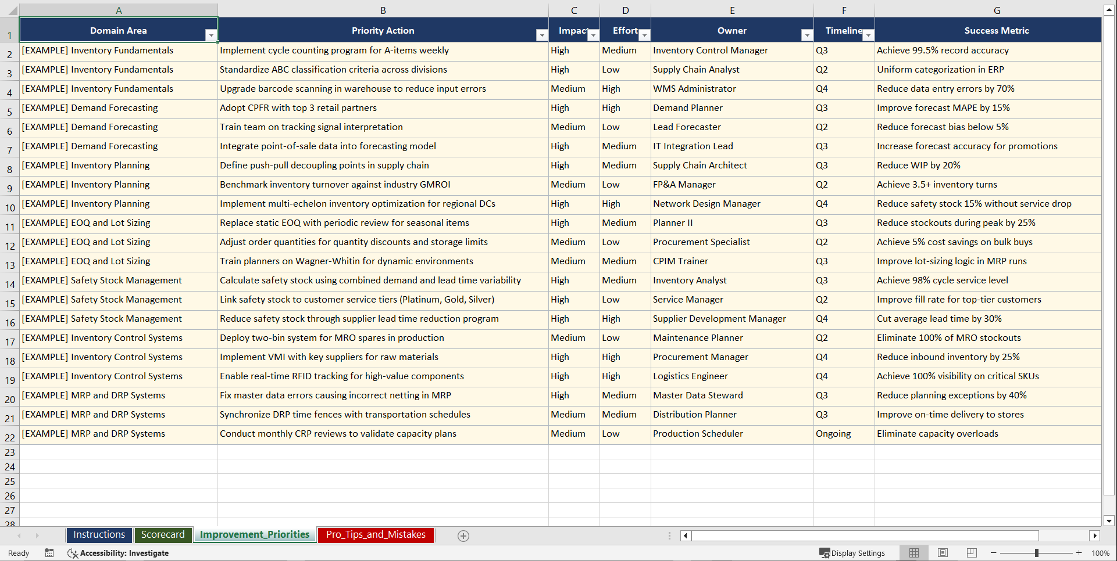Screen dimensions: 1117x561
Task: Zoom out using the minus icon
Action: (x=994, y=553)
